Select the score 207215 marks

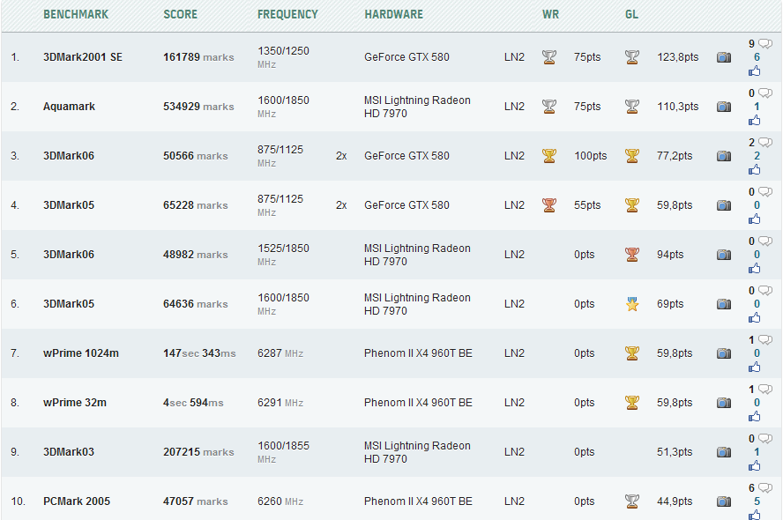(198, 452)
